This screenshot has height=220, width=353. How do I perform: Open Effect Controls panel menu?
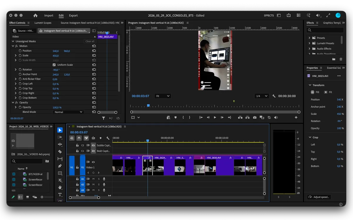(29, 23)
